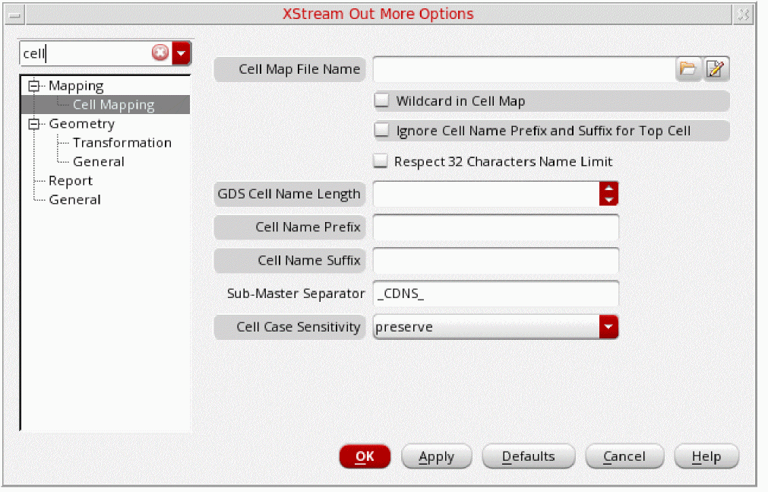This screenshot has width=768, height=492.
Task: Select the Mapping tree label
Action: [77, 86]
